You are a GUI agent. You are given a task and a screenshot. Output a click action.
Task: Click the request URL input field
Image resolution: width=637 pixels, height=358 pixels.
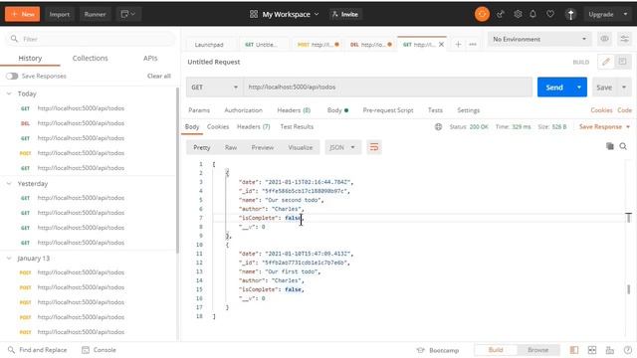pyautogui.click(x=387, y=87)
